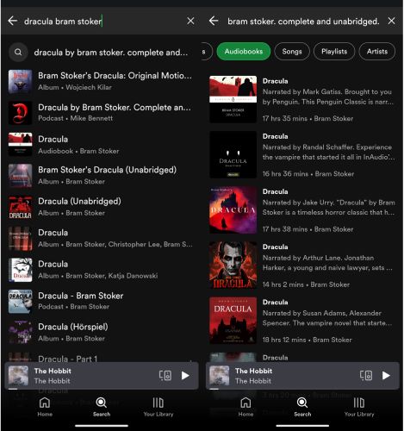Open device connect icon in right mini player
Screen dimensions: 404x431
(x=366, y=376)
